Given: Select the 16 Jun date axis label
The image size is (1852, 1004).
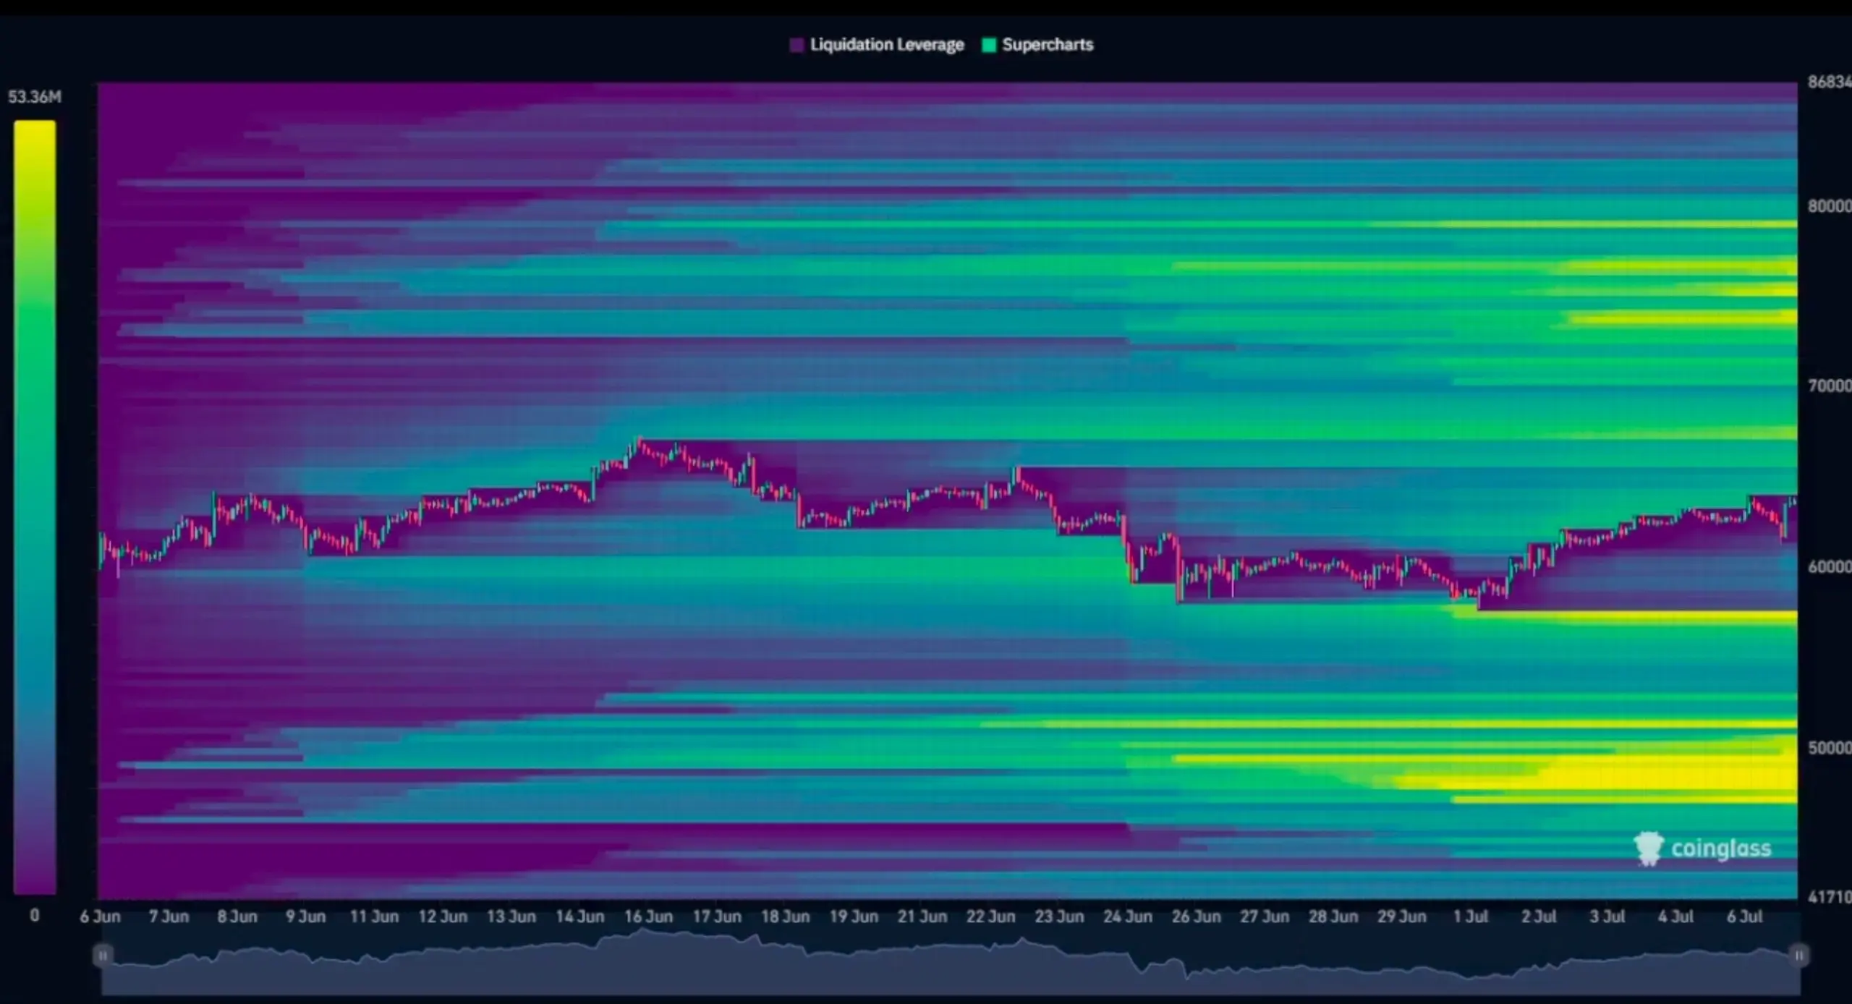Looking at the screenshot, I should (648, 916).
